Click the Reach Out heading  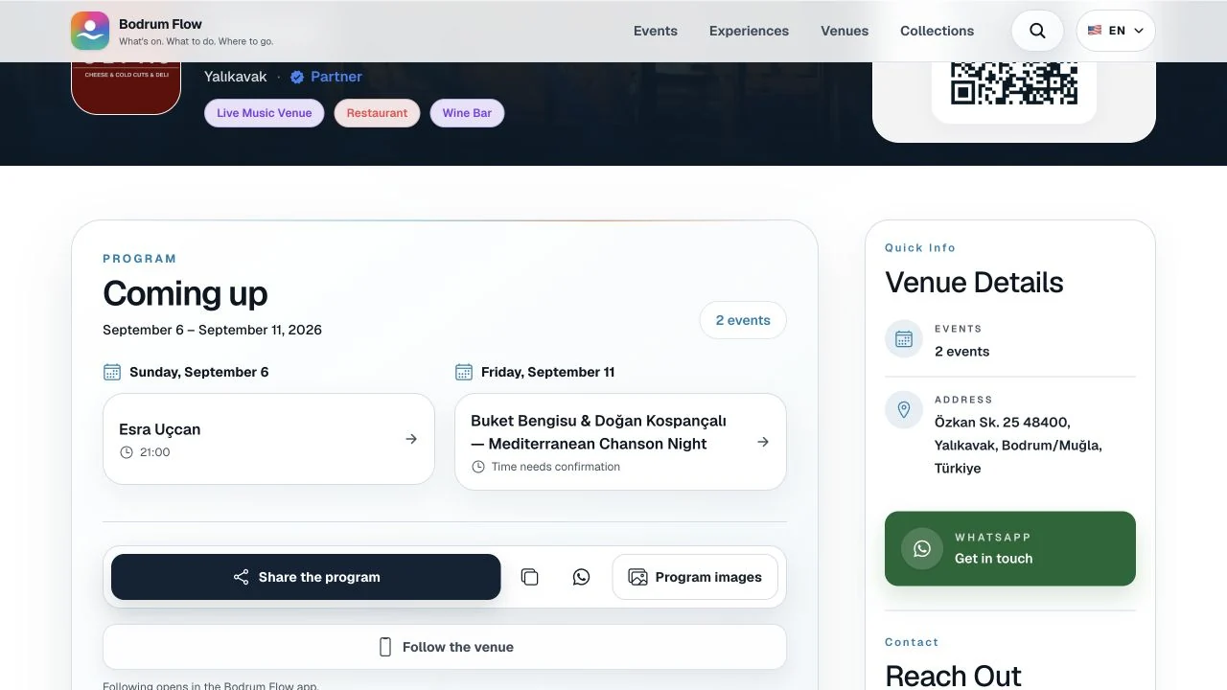click(x=953, y=676)
